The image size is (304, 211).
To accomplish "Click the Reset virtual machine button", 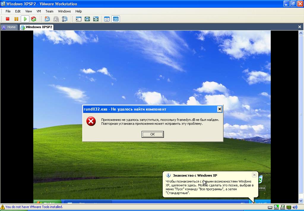I will click(x=34, y=19).
